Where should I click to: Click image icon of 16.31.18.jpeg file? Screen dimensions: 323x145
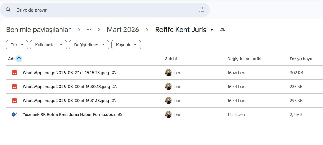(x=15, y=101)
